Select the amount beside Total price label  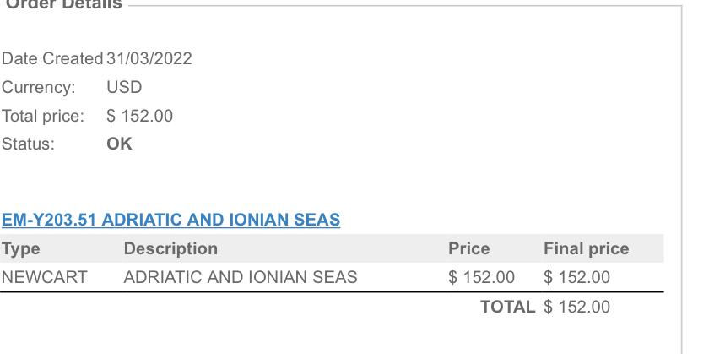click(139, 116)
